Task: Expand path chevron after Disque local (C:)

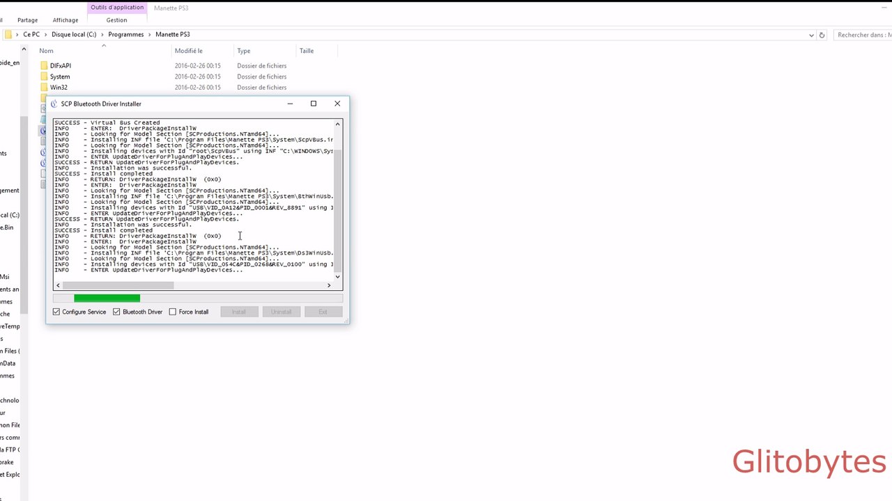Action: tap(102, 34)
